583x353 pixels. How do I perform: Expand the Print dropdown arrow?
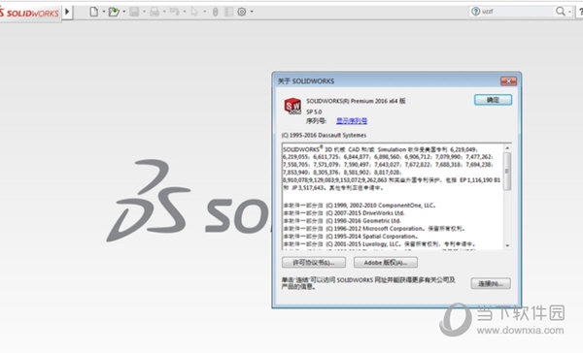(164, 12)
